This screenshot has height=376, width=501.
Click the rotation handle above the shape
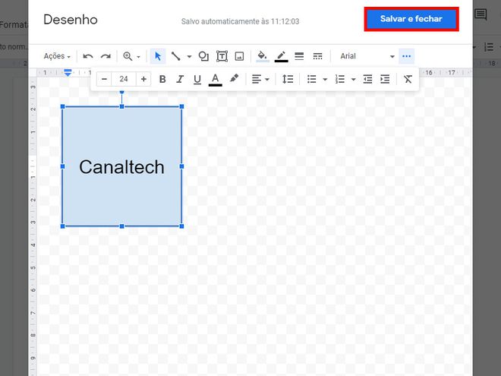[121, 92]
